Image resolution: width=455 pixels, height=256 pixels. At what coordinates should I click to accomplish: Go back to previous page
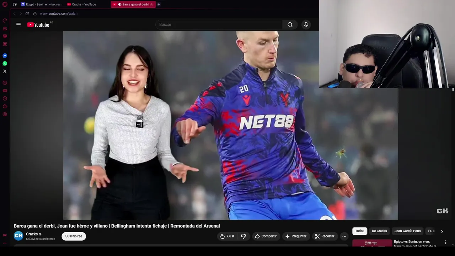(15, 14)
